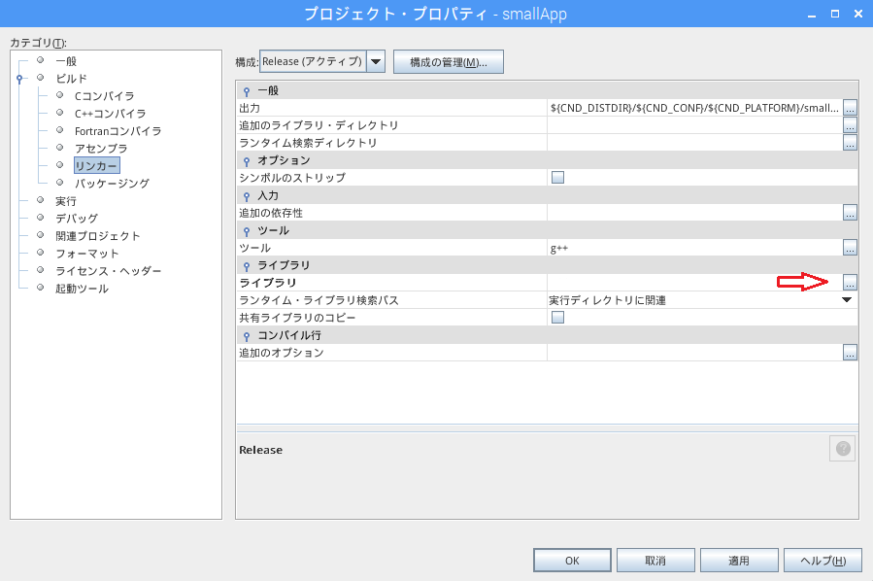Click the help question mark icon
This screenshot has width=873, height=581.
click(x=842, y=449)
